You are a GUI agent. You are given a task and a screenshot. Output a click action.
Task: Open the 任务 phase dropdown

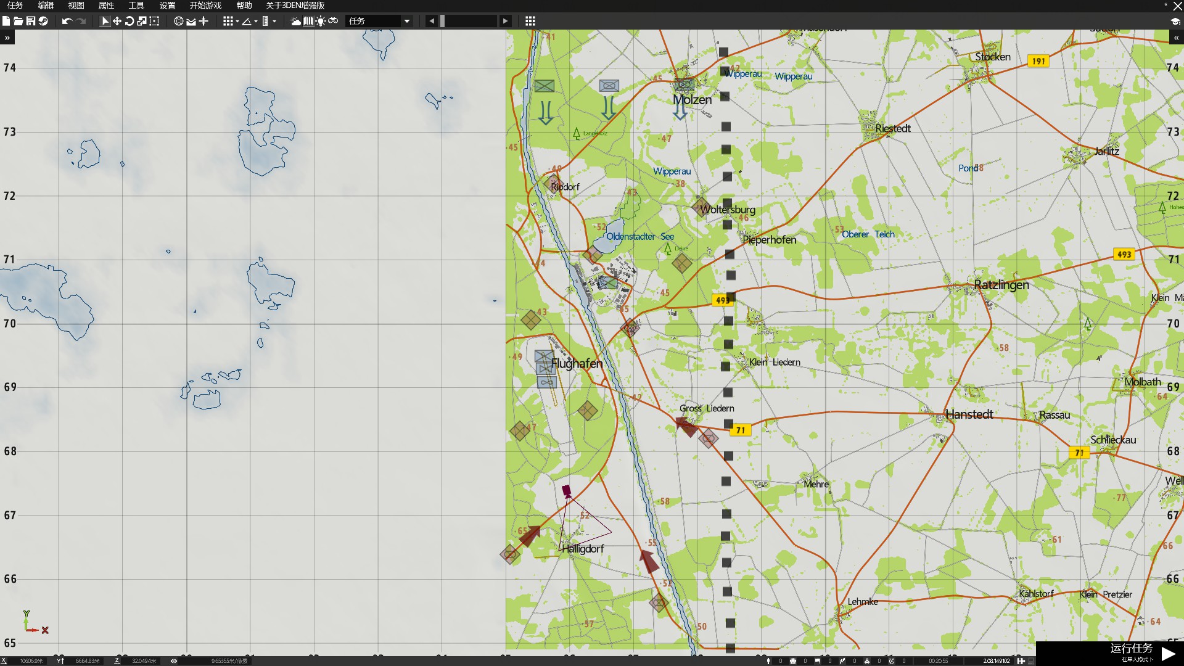(x=379, y=21)
